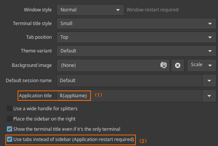
Task: Expand the Application title variables arrow
Action: [x=209, y=96]
